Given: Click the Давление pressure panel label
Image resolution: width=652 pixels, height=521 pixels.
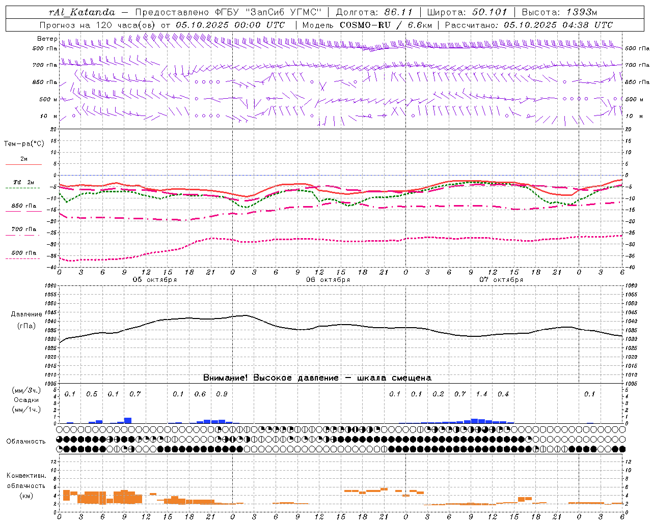Looking at the screenshot, I should (25, 314).
